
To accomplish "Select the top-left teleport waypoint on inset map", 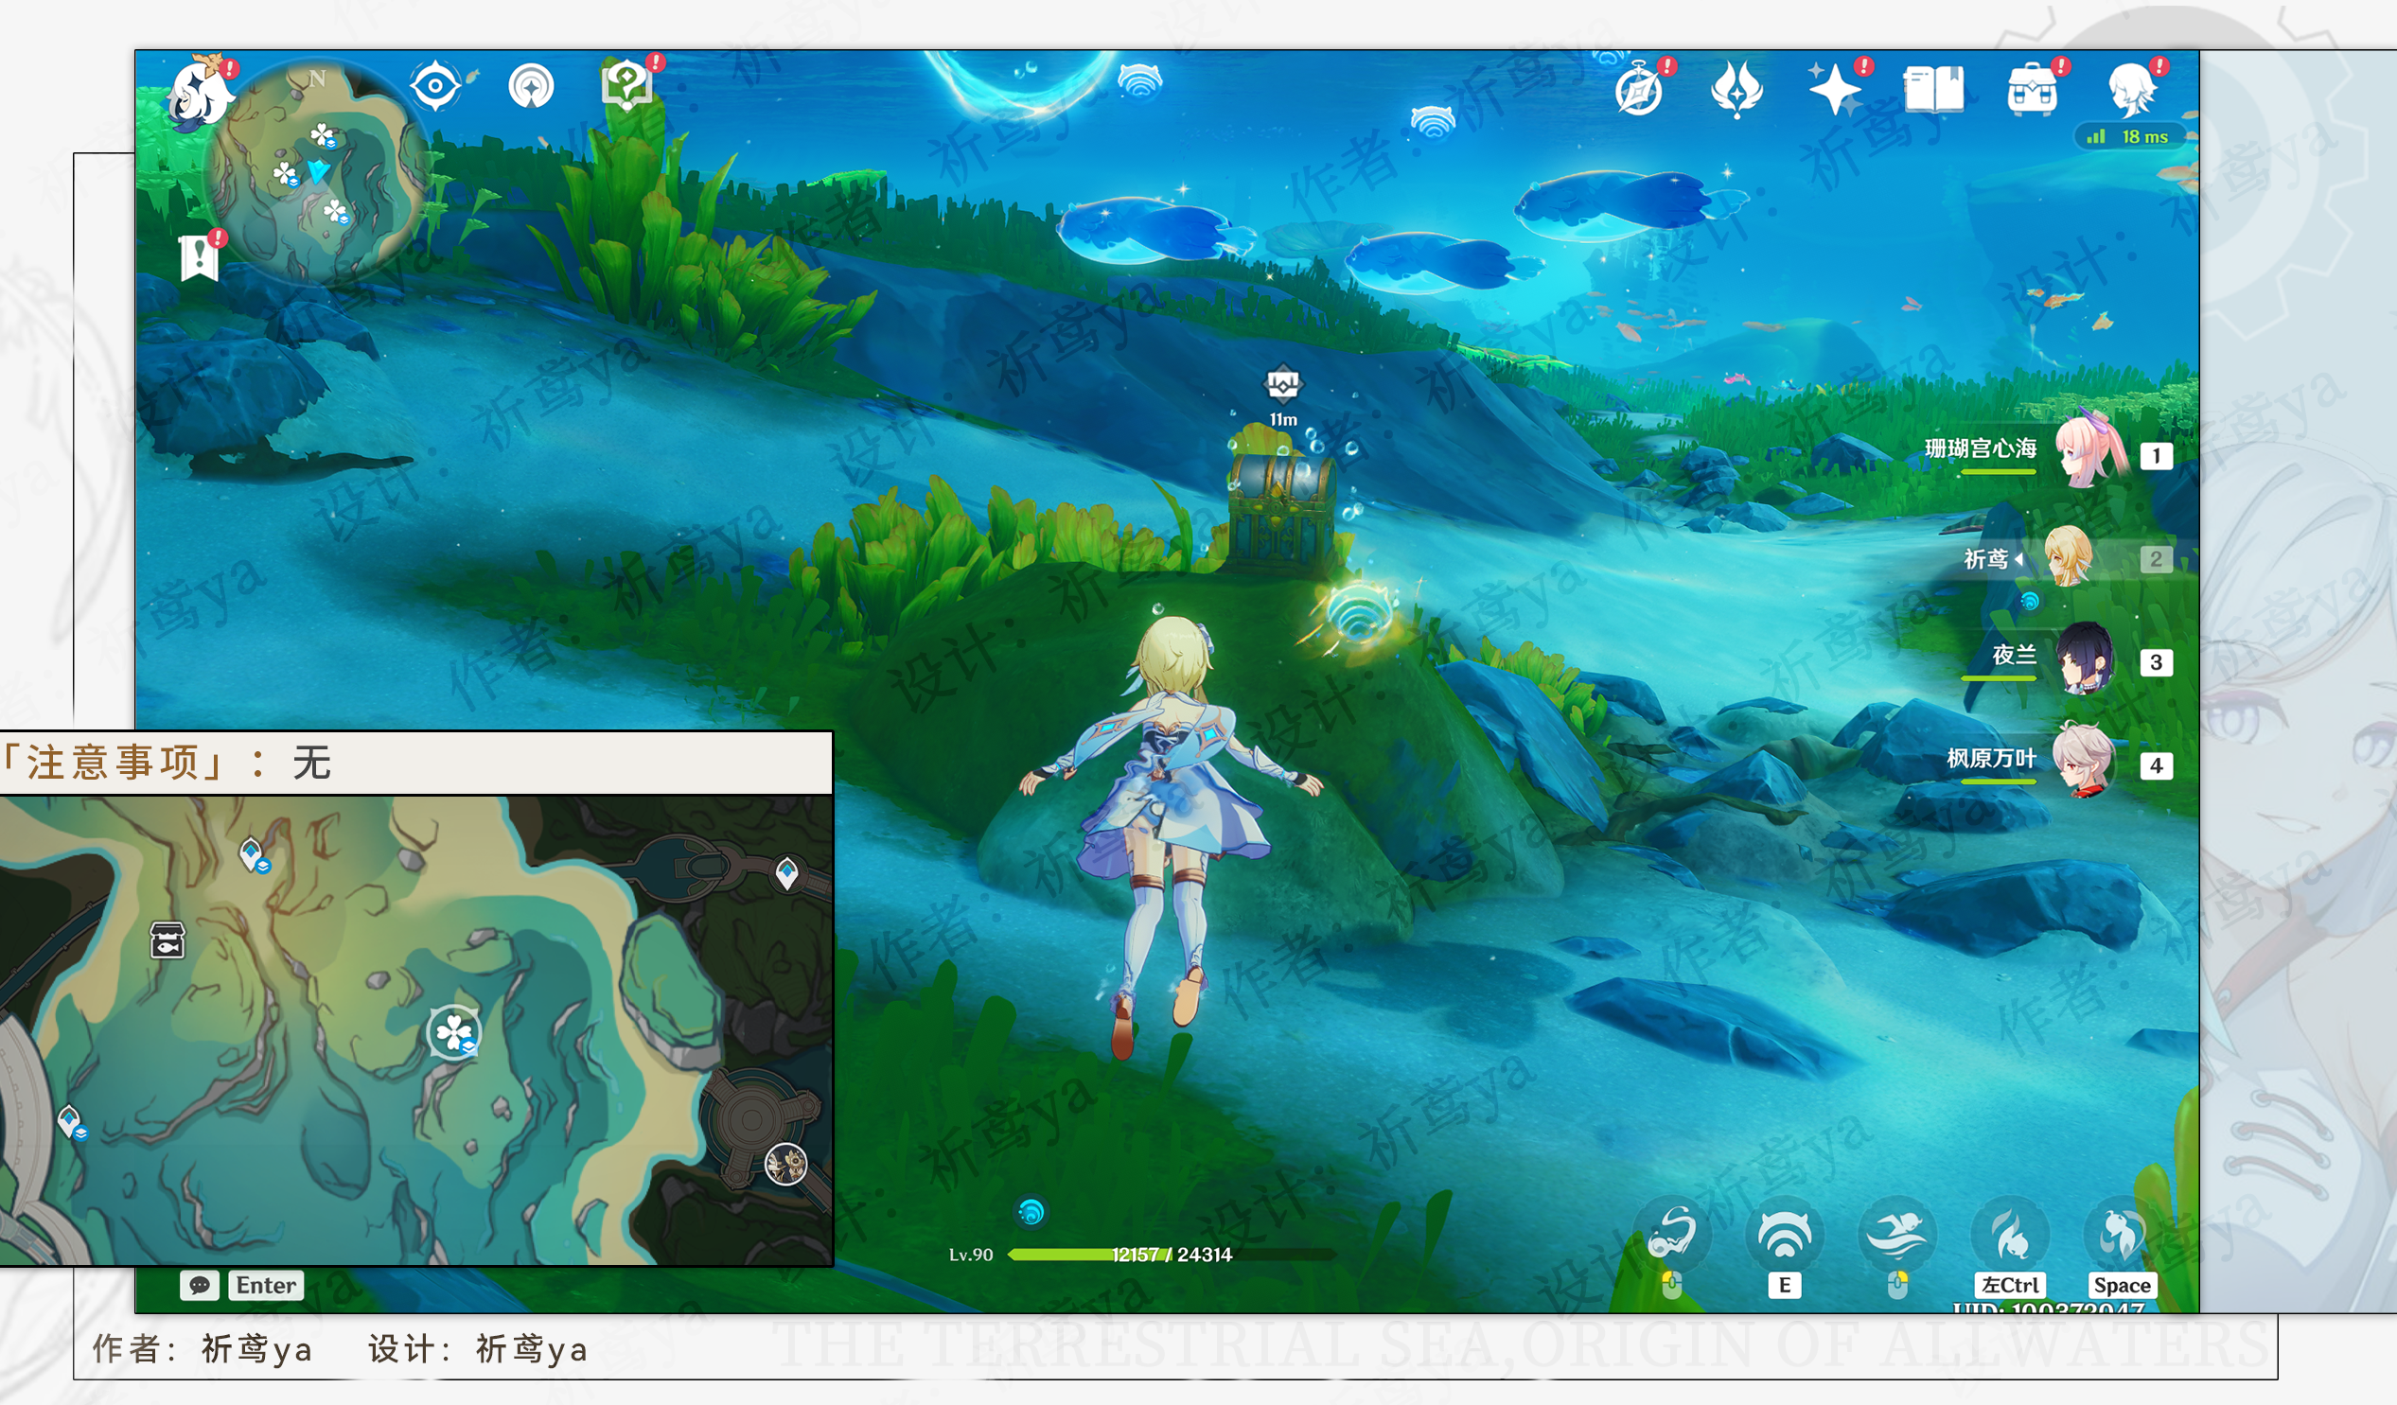I will click(253, 854).
